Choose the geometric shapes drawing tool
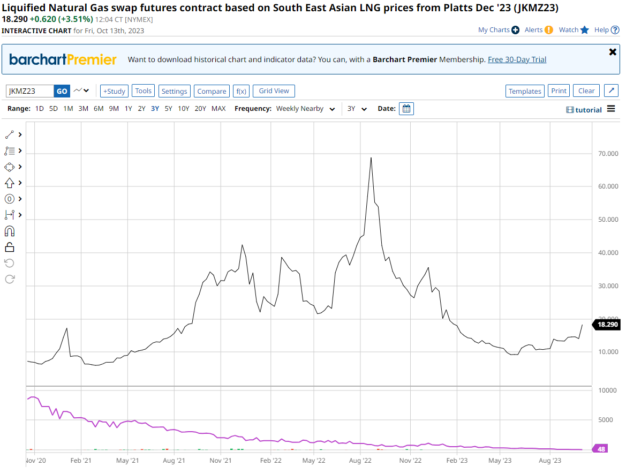The width and height of the screenshot is (626, 474). click(10, 167)
